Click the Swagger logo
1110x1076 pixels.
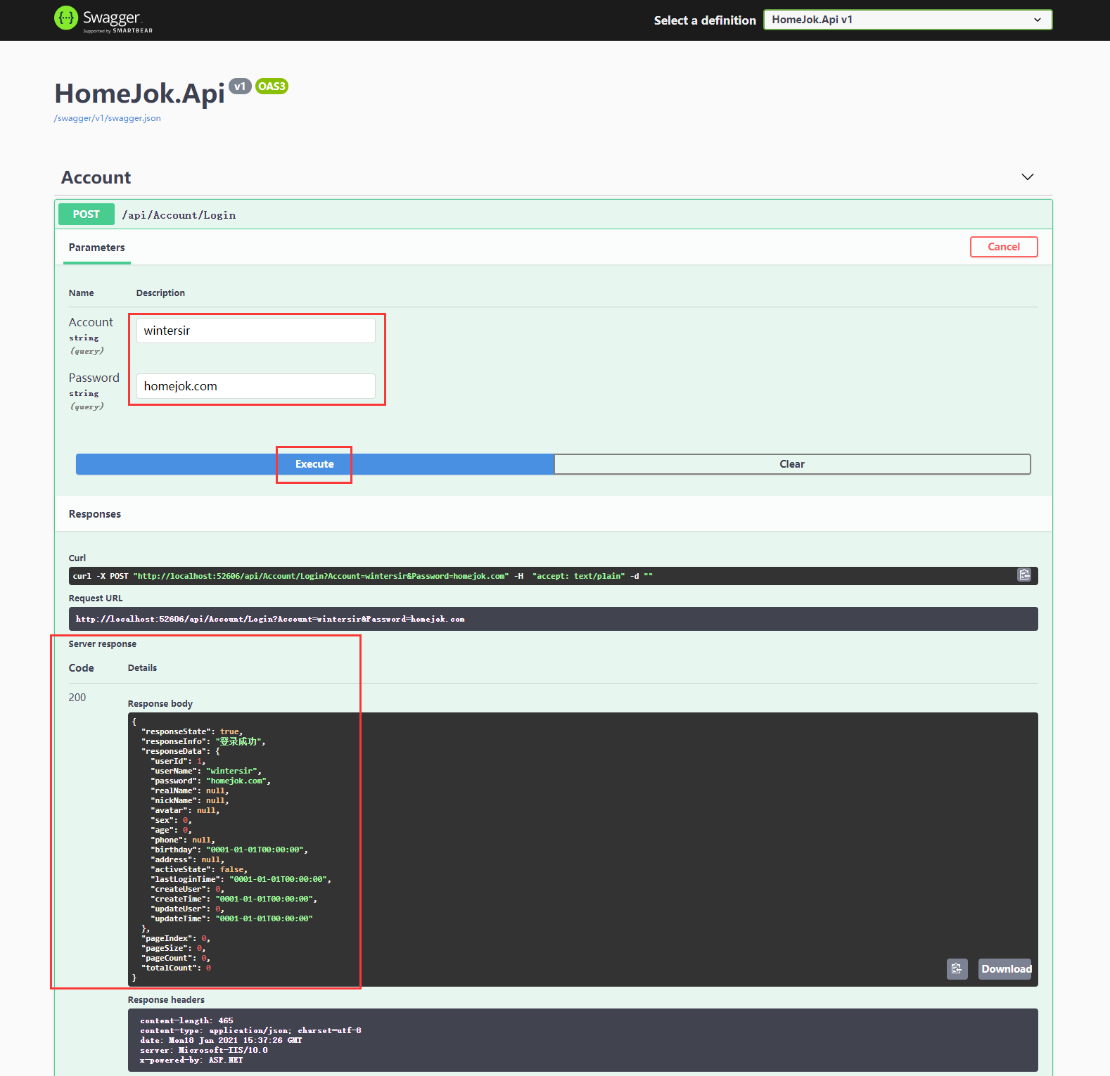(x=103, y=19)
